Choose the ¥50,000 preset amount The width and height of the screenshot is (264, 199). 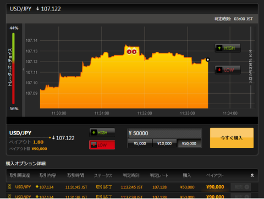pos(189,143)
